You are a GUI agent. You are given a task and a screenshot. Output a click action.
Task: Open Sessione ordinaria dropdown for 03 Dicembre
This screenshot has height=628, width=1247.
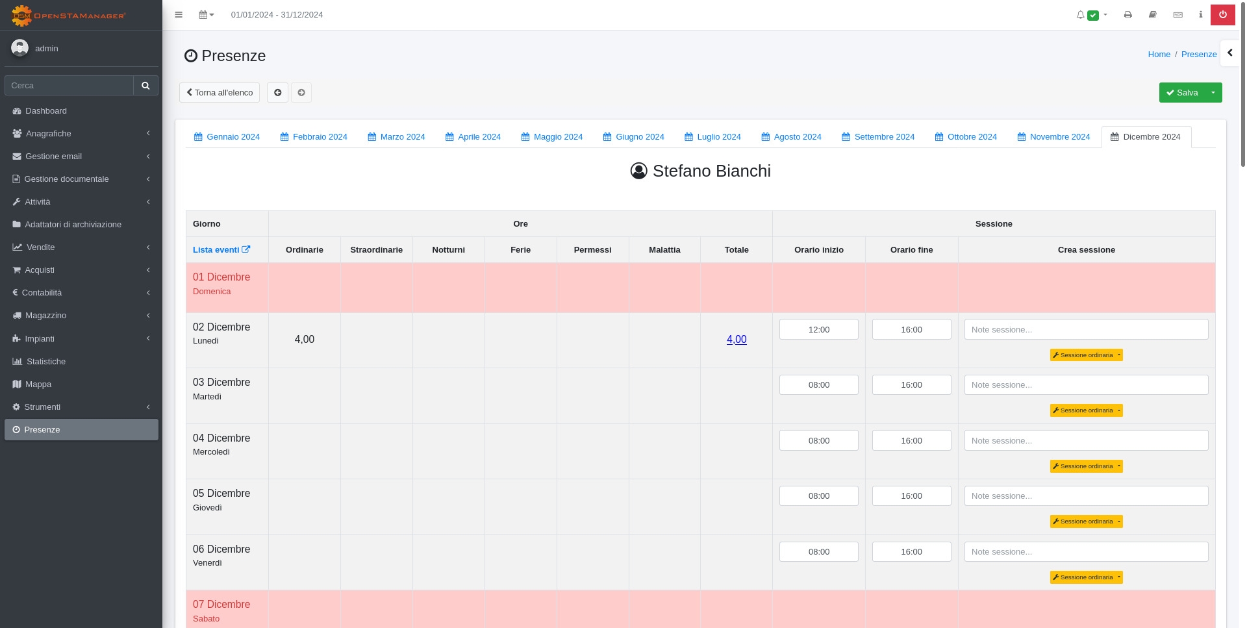(x=1119, y=410)
